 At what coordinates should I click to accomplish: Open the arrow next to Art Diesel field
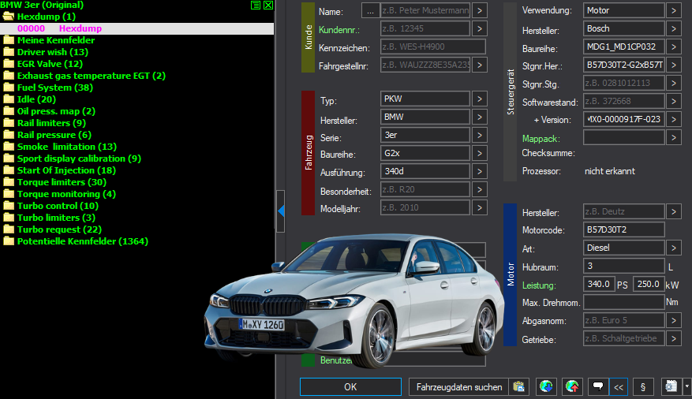(x=674, y=248)
